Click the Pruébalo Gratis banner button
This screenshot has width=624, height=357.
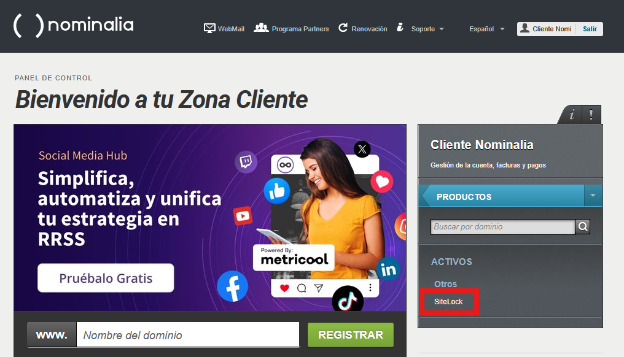[106, 278]
